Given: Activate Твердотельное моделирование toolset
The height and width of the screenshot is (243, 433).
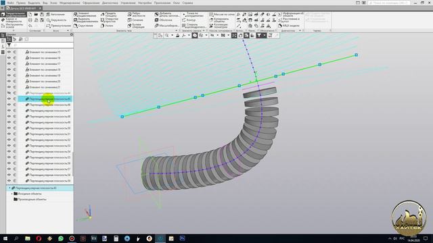Looking at the screenshot, I should tap(14, 14).
